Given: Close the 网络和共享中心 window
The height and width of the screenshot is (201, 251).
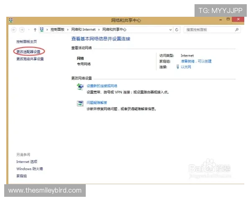Looking at the screenshot, I should [238, 19].
